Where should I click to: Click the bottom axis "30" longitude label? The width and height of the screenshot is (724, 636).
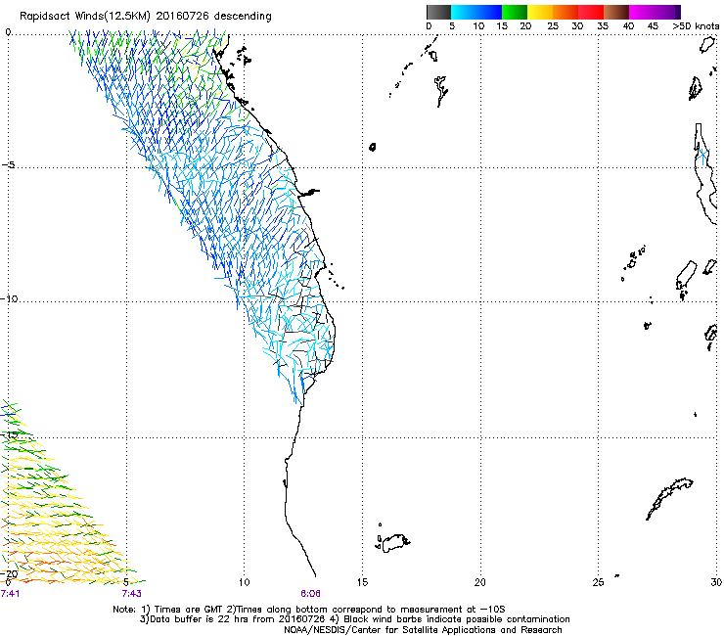[716, 582]
